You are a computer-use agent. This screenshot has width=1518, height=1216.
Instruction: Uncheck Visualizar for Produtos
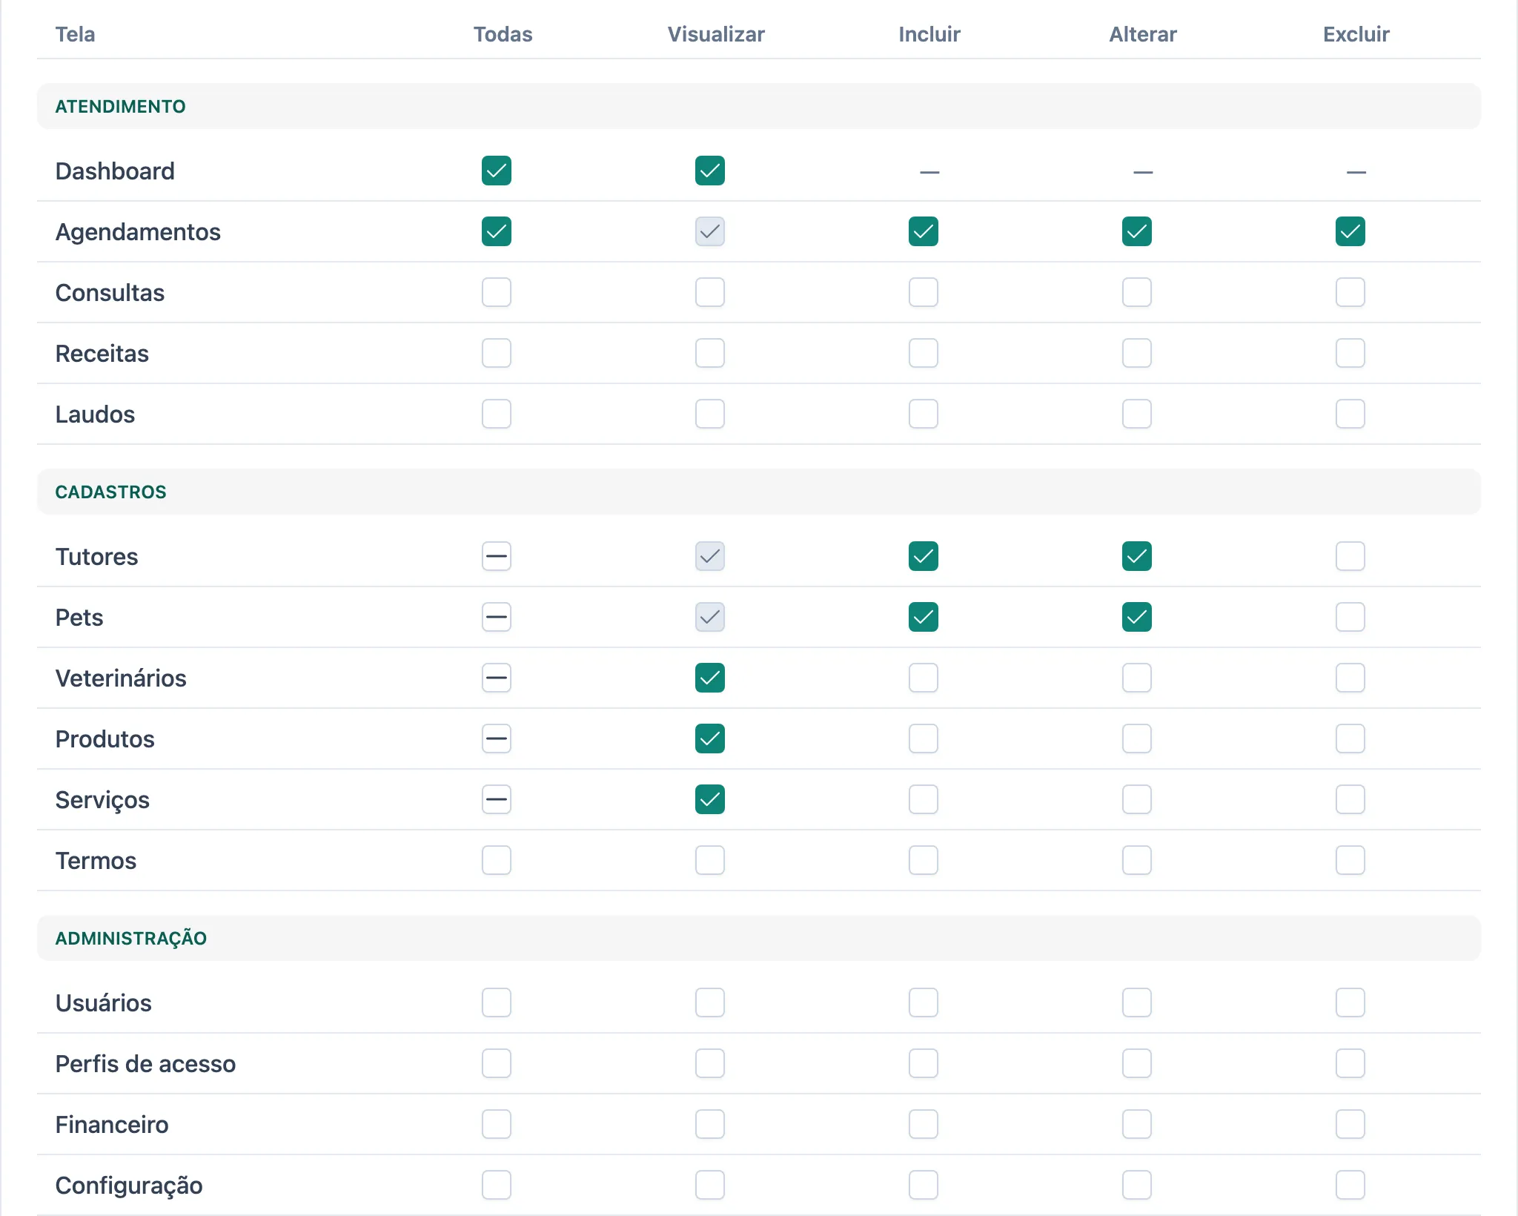[710, 738]
